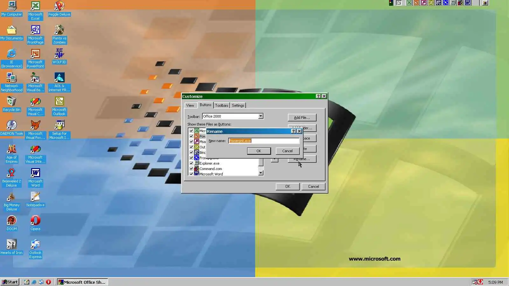Screen dimensions: 509x286
Task: Open the Start menu
Action: point(10,282)
